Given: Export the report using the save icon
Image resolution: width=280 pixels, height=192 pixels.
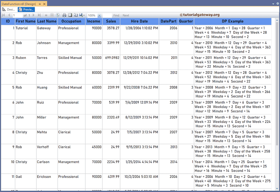Looking at the screenshot, I should pos(81,15).
